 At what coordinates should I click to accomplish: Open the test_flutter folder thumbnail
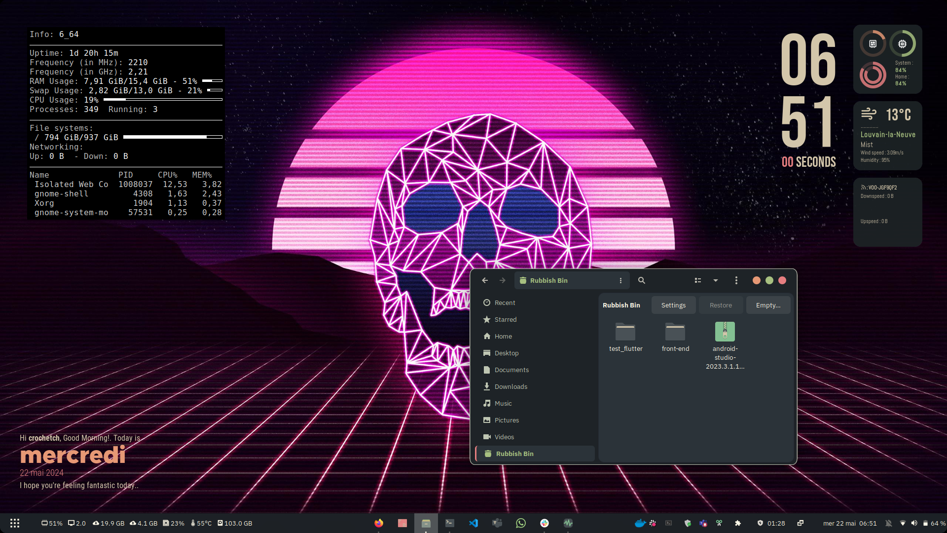(x=625, y=332)
